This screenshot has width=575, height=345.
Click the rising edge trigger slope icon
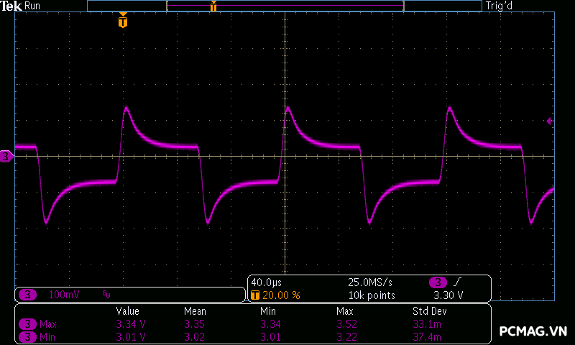(459, 282)
